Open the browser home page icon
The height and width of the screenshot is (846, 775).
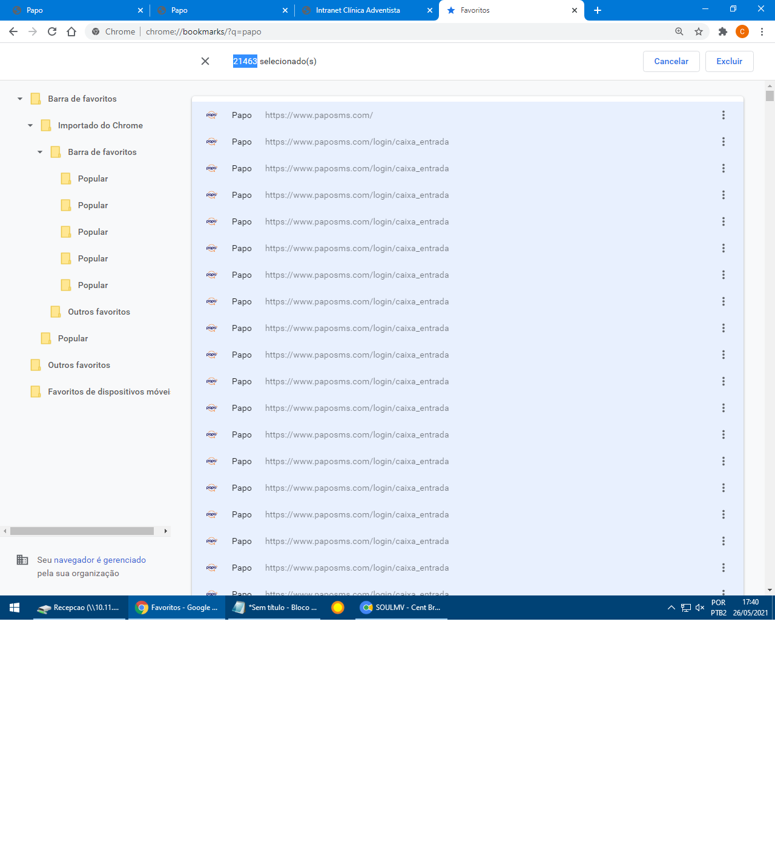point(71,31)
